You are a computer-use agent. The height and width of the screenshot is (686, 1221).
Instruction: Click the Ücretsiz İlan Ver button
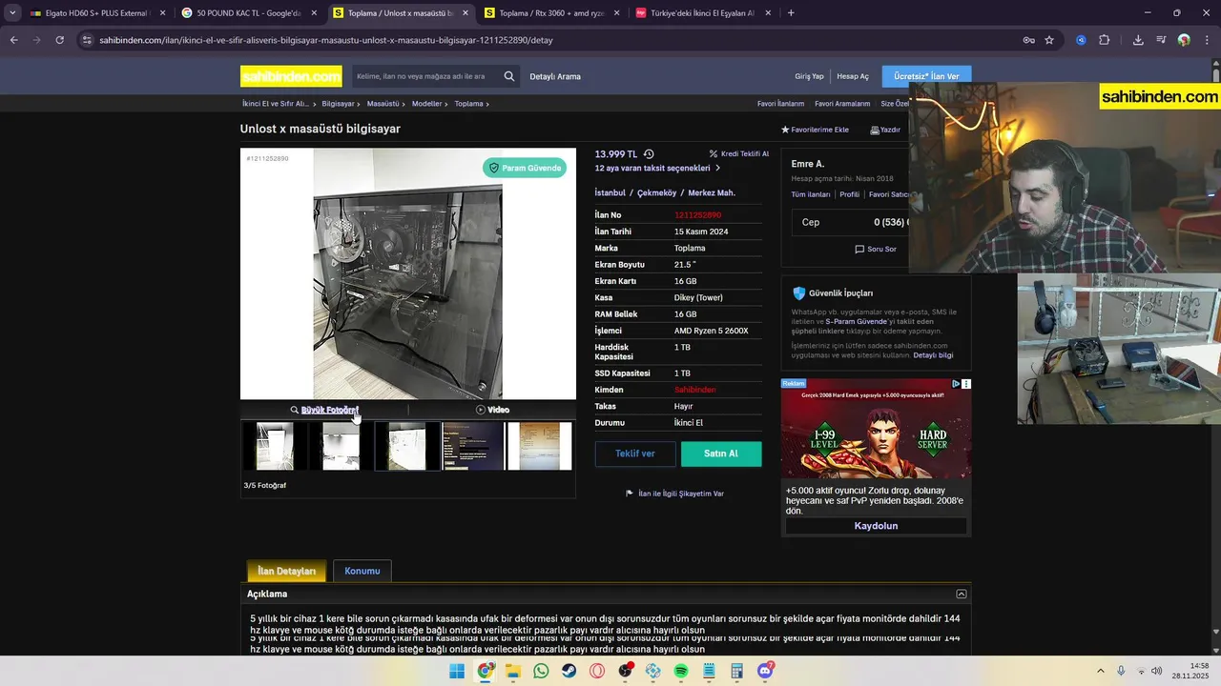926,76
